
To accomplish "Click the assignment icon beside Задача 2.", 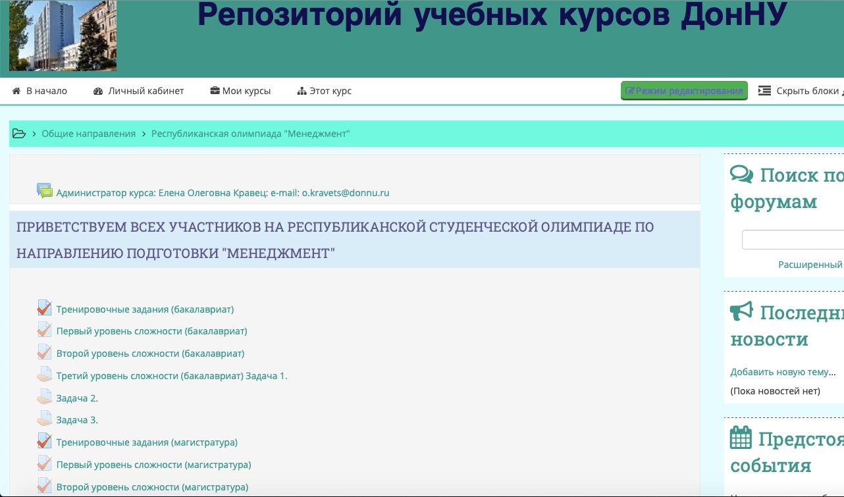I will pyautogui.click(x=44, y=398).
